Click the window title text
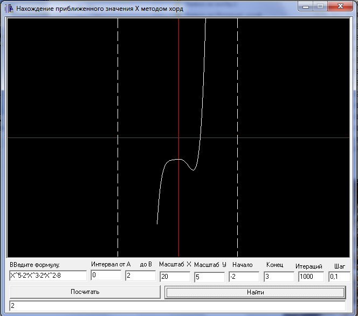358x316 pixels. click(100, 9)
